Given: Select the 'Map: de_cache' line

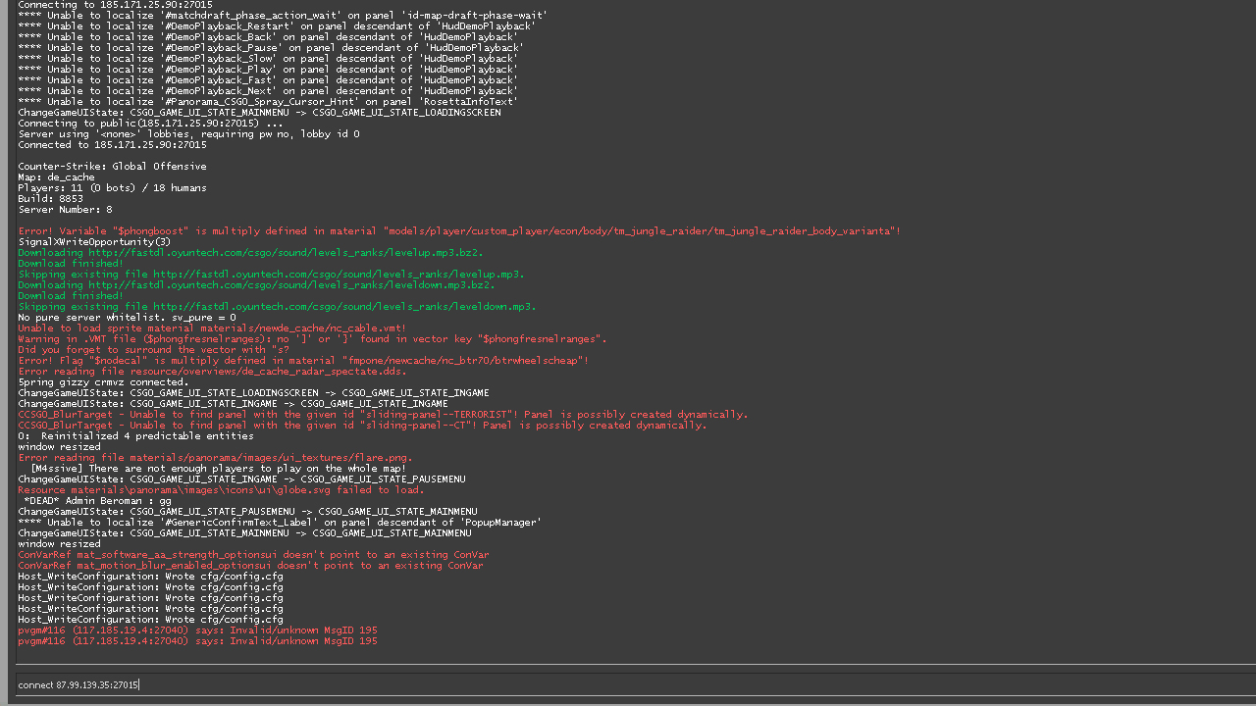Looking at the screenshot, I should 56,177.
